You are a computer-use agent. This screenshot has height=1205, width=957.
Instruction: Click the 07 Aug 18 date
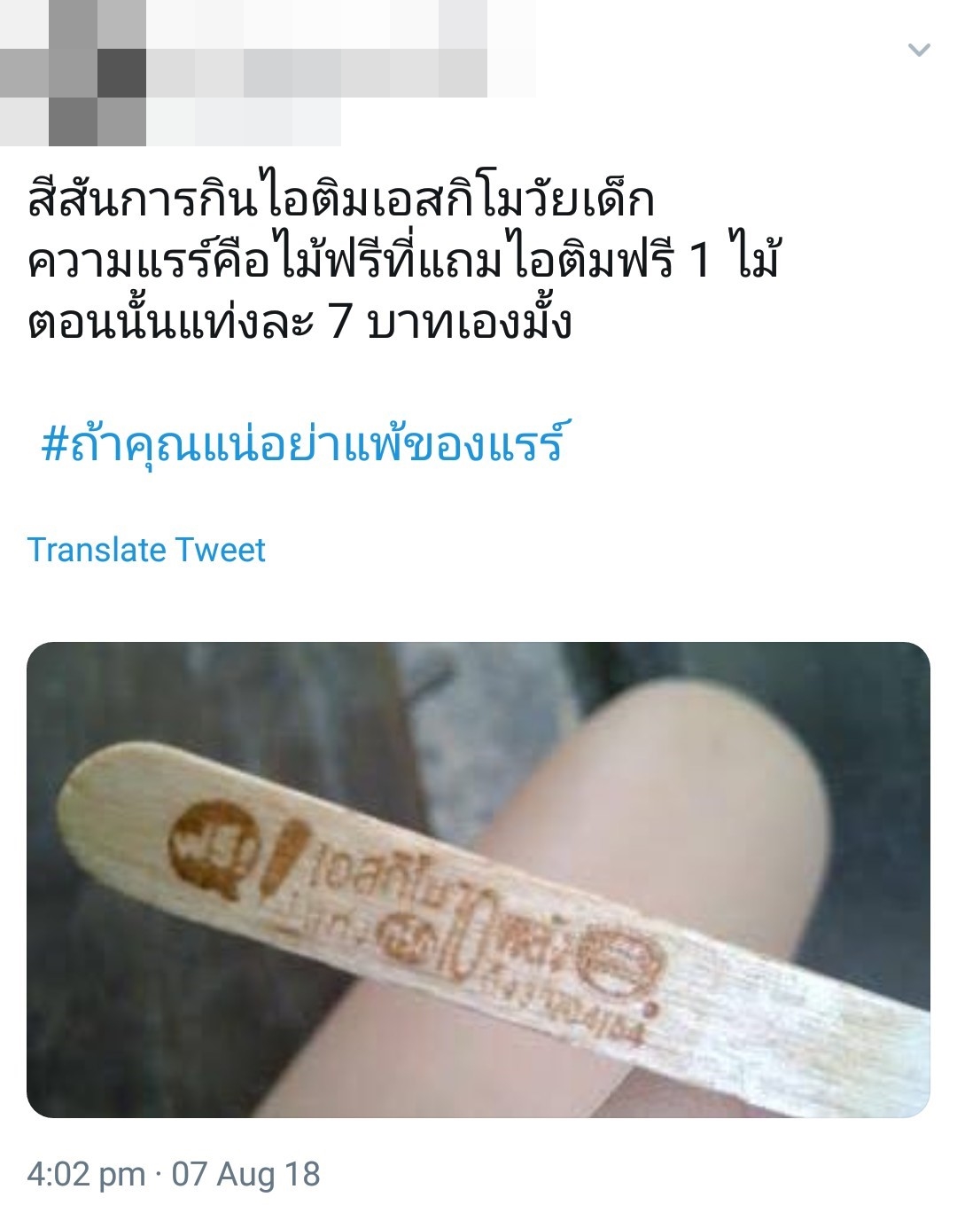(x=246, y=1175)
